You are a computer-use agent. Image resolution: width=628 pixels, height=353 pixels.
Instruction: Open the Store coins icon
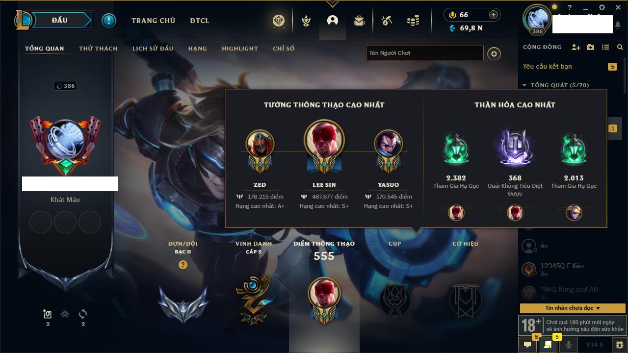coord(413,21)
